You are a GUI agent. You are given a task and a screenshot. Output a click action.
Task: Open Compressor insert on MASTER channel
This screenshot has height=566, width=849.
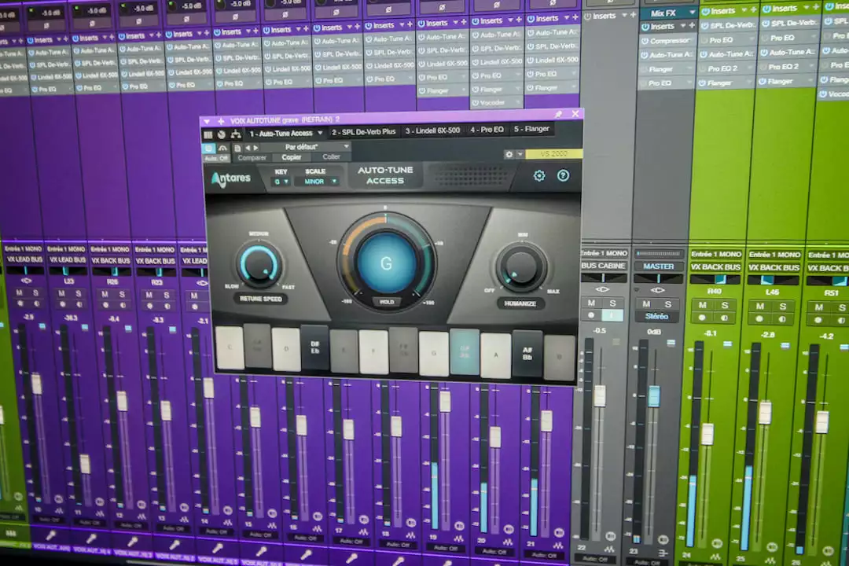click(x=669, y=41)
